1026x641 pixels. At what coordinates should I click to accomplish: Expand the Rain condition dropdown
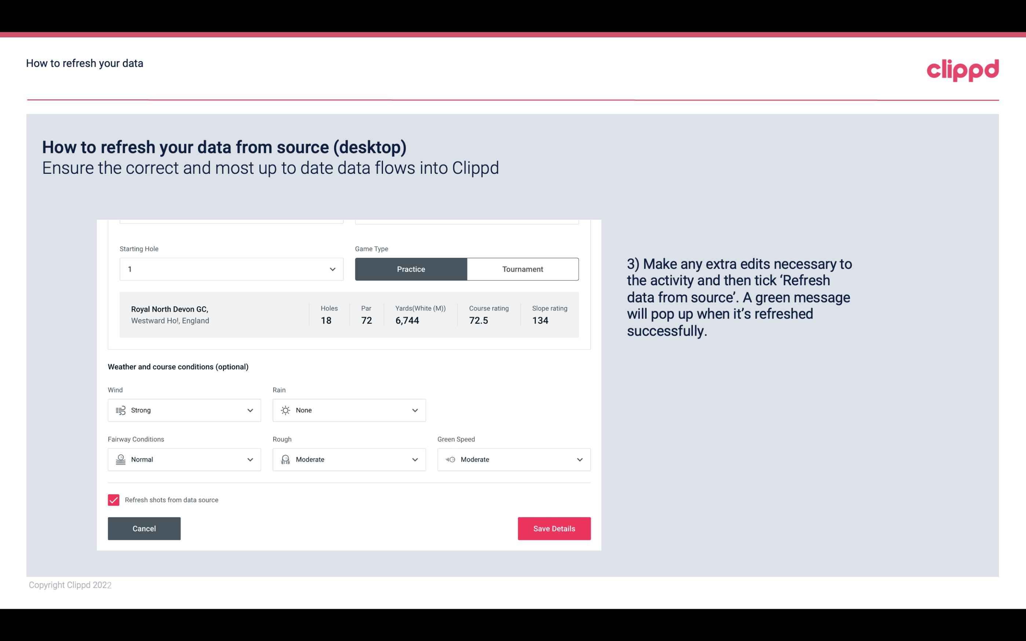(415, 410)
